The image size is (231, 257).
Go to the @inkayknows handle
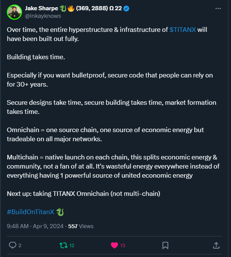(x=43, y=16)
